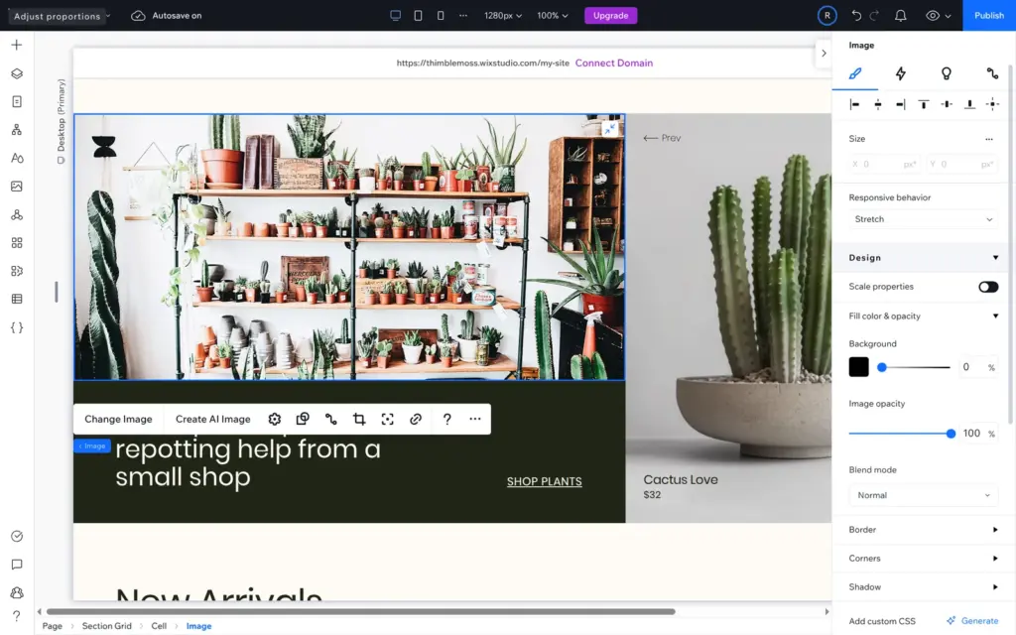The height and width of the screenshot is (635, 1016).
Task: Open the Comments speech bubble icon
Action: 17,565
